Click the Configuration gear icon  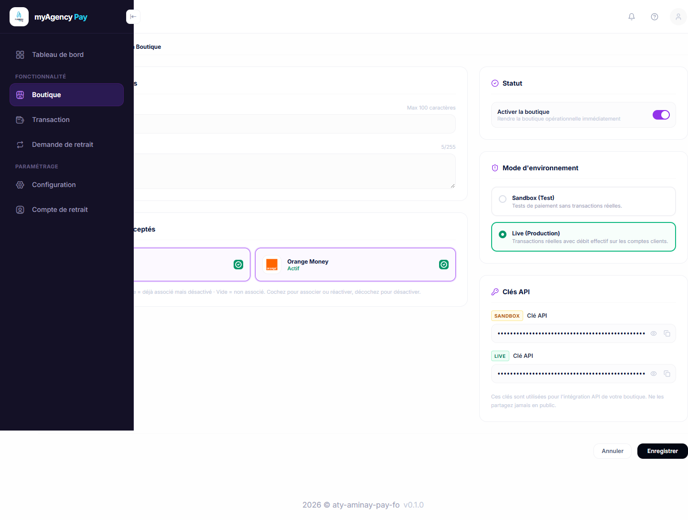20,185
